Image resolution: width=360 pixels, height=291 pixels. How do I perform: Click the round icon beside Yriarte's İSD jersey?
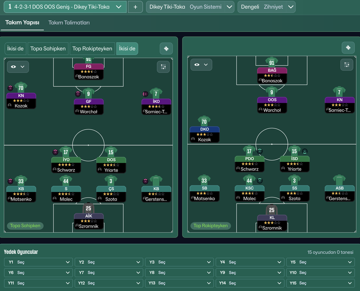305,151
